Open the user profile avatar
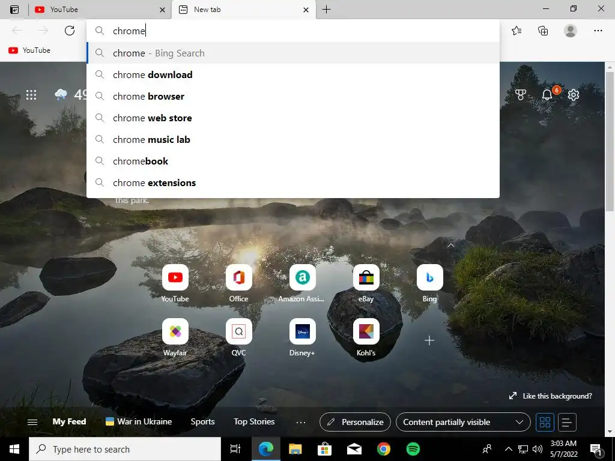615x461 pixels. pyautogui.click(x=571, y=31)
